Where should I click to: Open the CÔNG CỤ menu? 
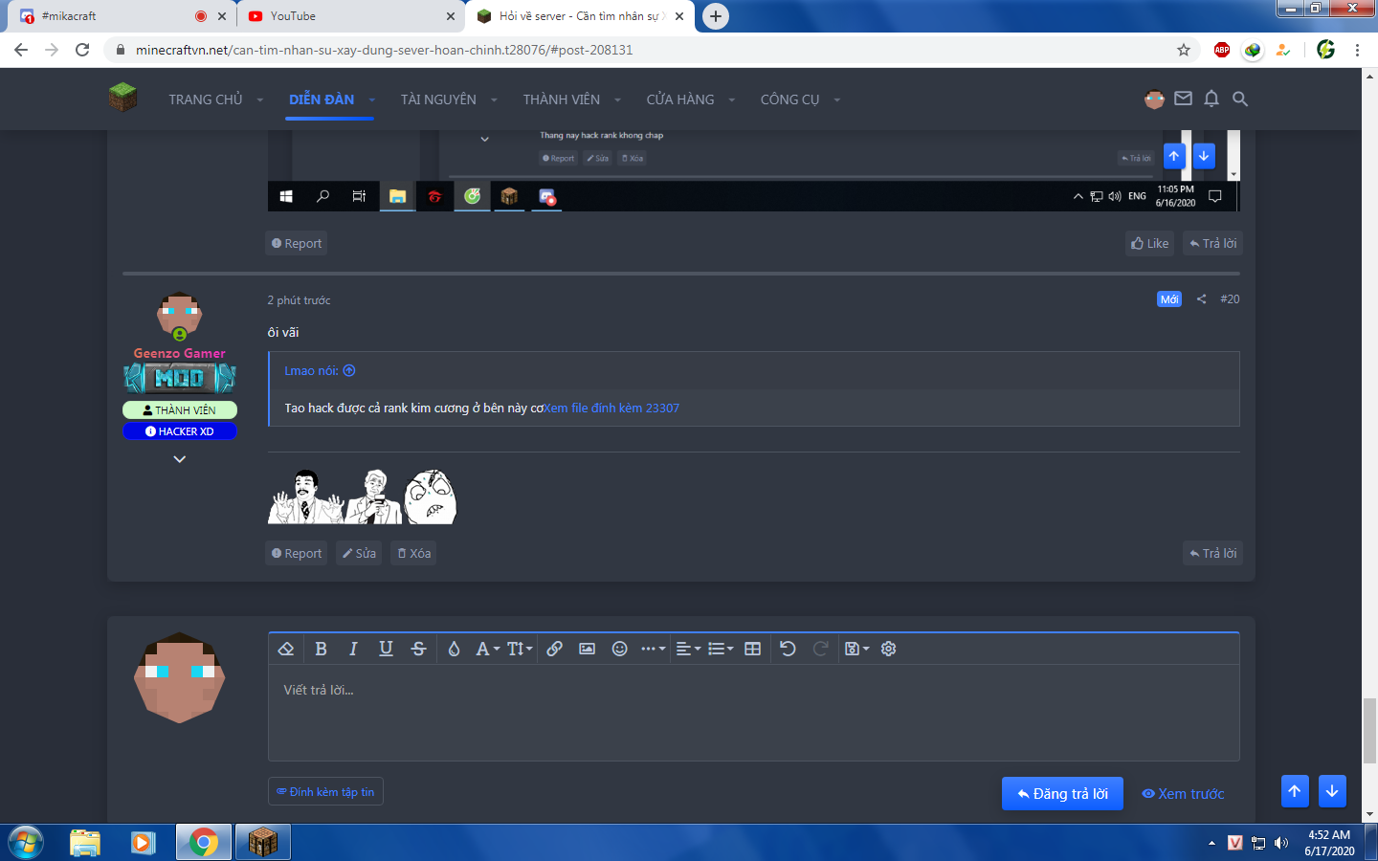(789, 99)
